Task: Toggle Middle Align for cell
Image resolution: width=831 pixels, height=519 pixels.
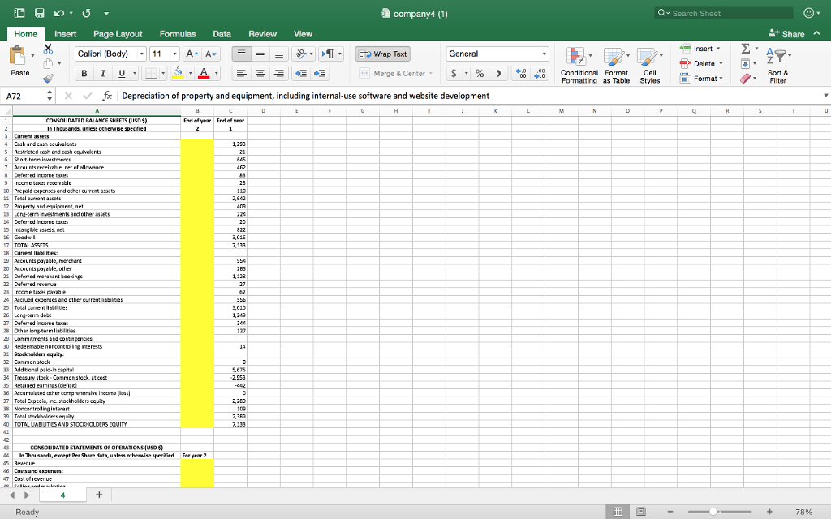Action: tap(260, 54)
